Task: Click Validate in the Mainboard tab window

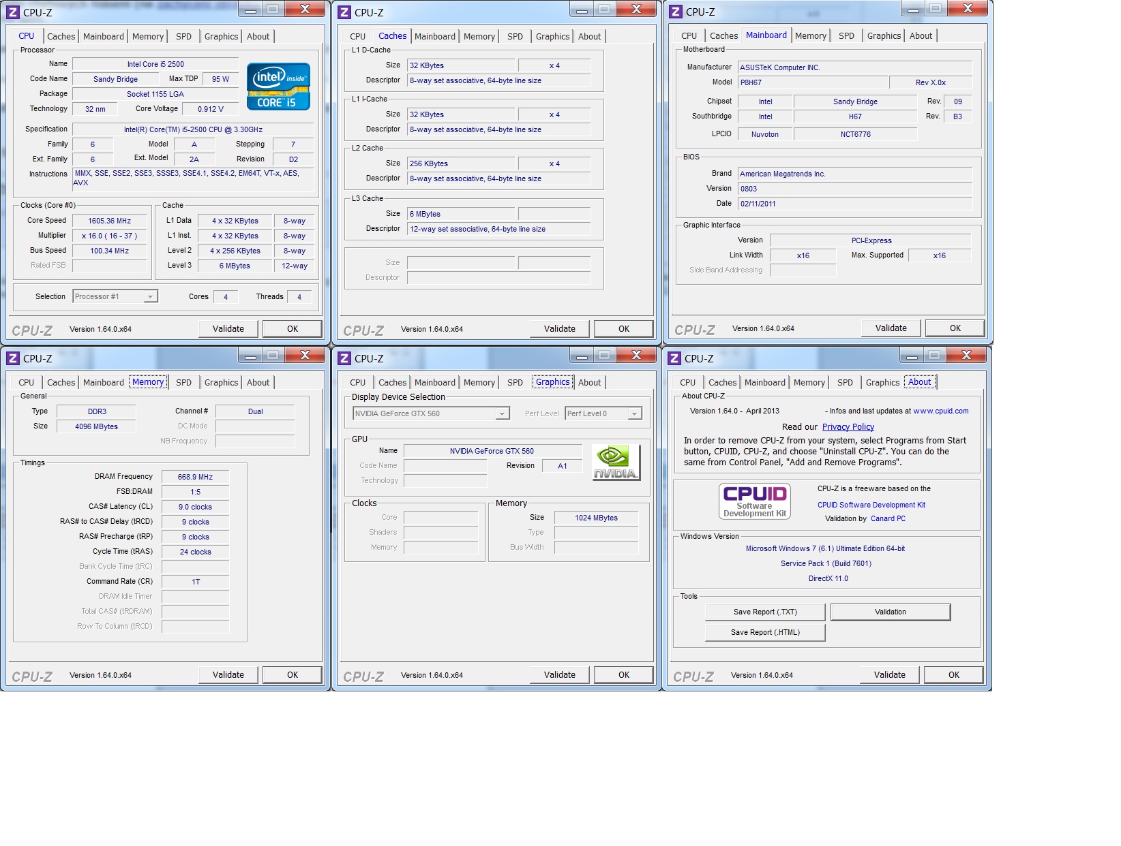Action: click(891, 328)
